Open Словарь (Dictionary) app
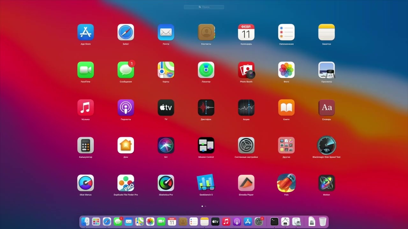 (x=326, y=108)
